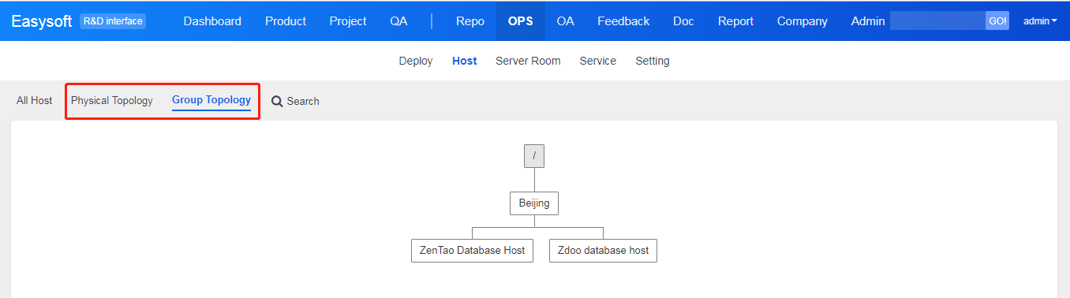Select the Group Topology tab
The height and width of the screenshot is (298, 1070).
click(x=211, y=100)
